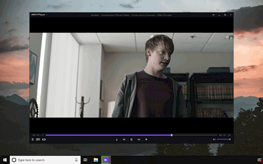Viewport: 263px width, 164px height.
Task: Click the microphone icon in search box
Action: pyautogui.click(x=76, y=160)
